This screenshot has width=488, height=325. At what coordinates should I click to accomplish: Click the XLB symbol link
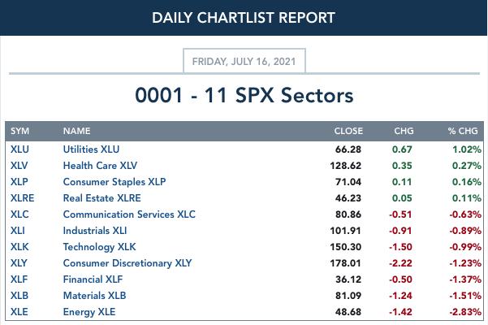click(x=19, y=296)
